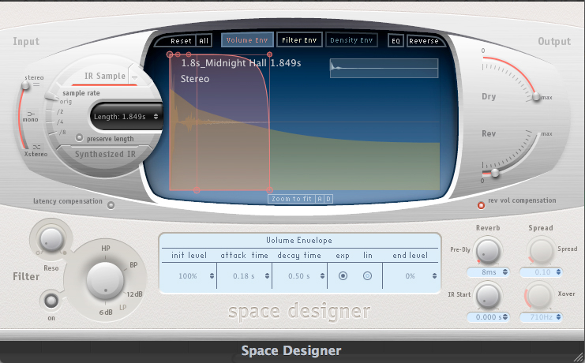
Task: Click the envelope attack bottom node
Action: (197, 190)
